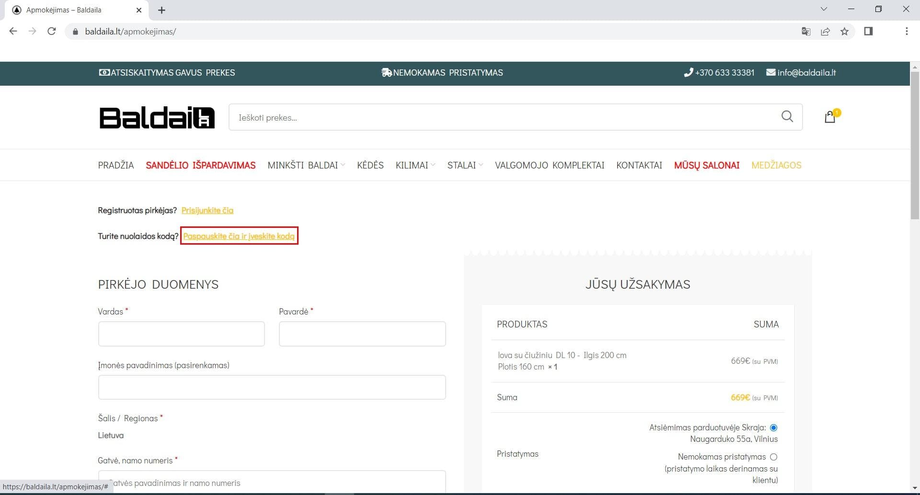Click the search magnifier icon

[x=787, y=116]
